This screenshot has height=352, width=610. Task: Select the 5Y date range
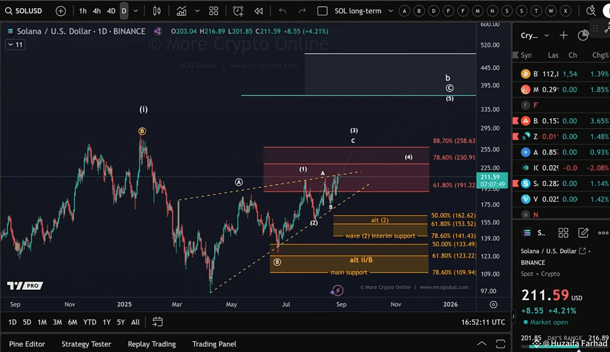click(x=121, y=322)
